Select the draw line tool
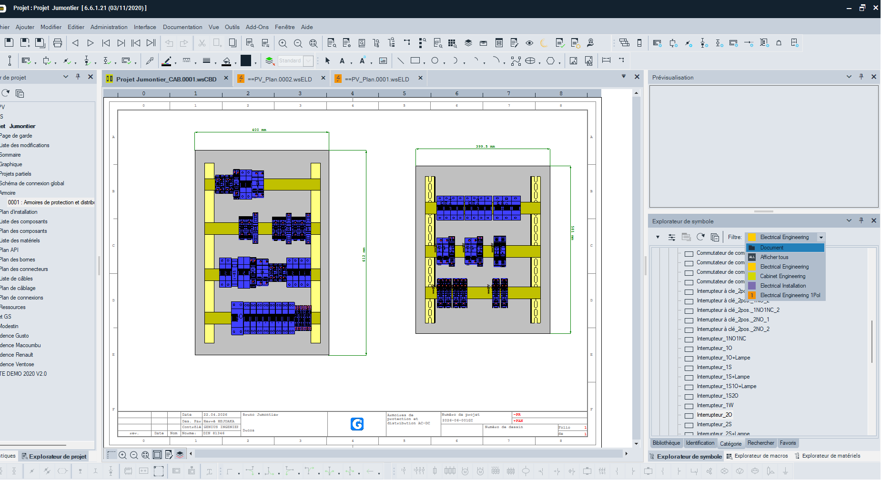The width and height of the screenshot is (881, 480). tap(401, 60)
